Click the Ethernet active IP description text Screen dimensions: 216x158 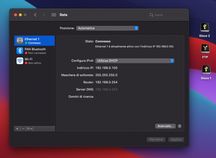[134, 46]
